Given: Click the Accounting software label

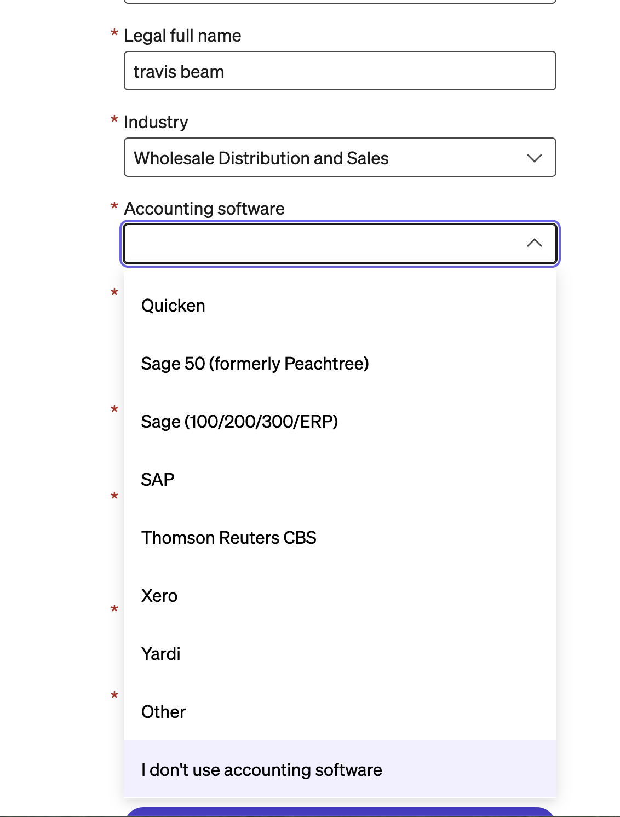Looking at the screenshot, I should tap(204, 209).
